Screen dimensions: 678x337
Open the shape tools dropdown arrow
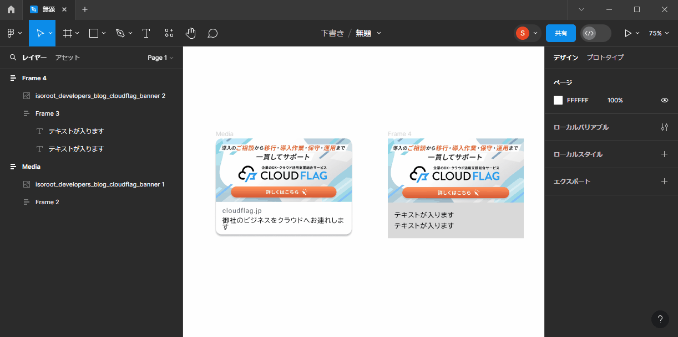click(104, 33)
